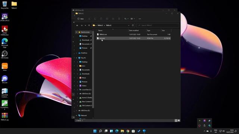Click the Cut scissors icon in toolbar
239x134 pixels.
point(89,19)
